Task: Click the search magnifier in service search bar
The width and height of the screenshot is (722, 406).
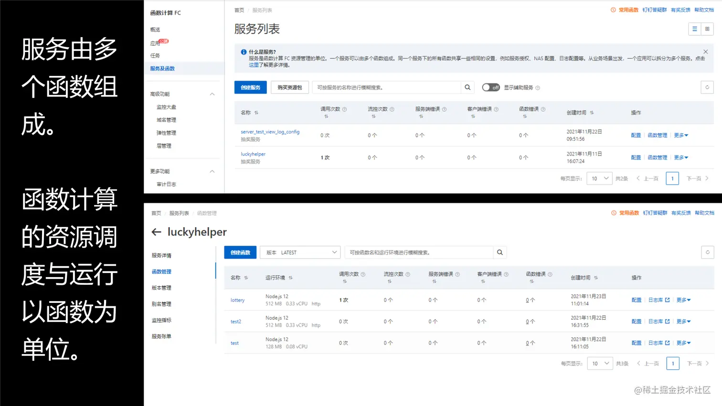Action: click(x=467, y=87)
